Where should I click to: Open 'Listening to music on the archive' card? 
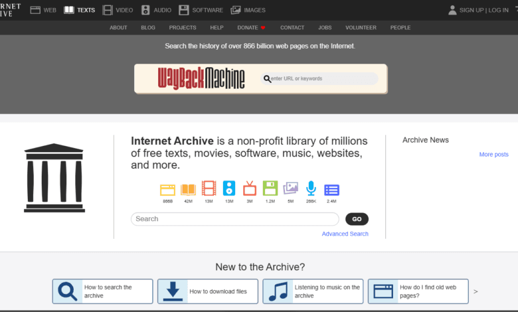(313, 291)
